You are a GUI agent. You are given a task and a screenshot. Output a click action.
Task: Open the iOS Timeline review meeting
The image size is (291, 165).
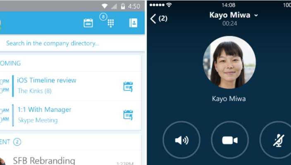pyautogui.click(x=47, y=80)
